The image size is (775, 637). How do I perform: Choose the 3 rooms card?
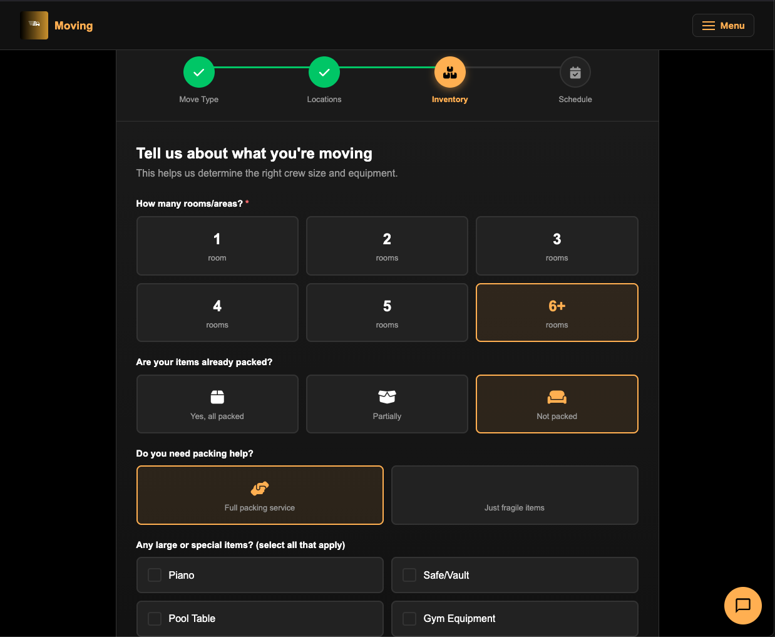click(x=557, y=246)
